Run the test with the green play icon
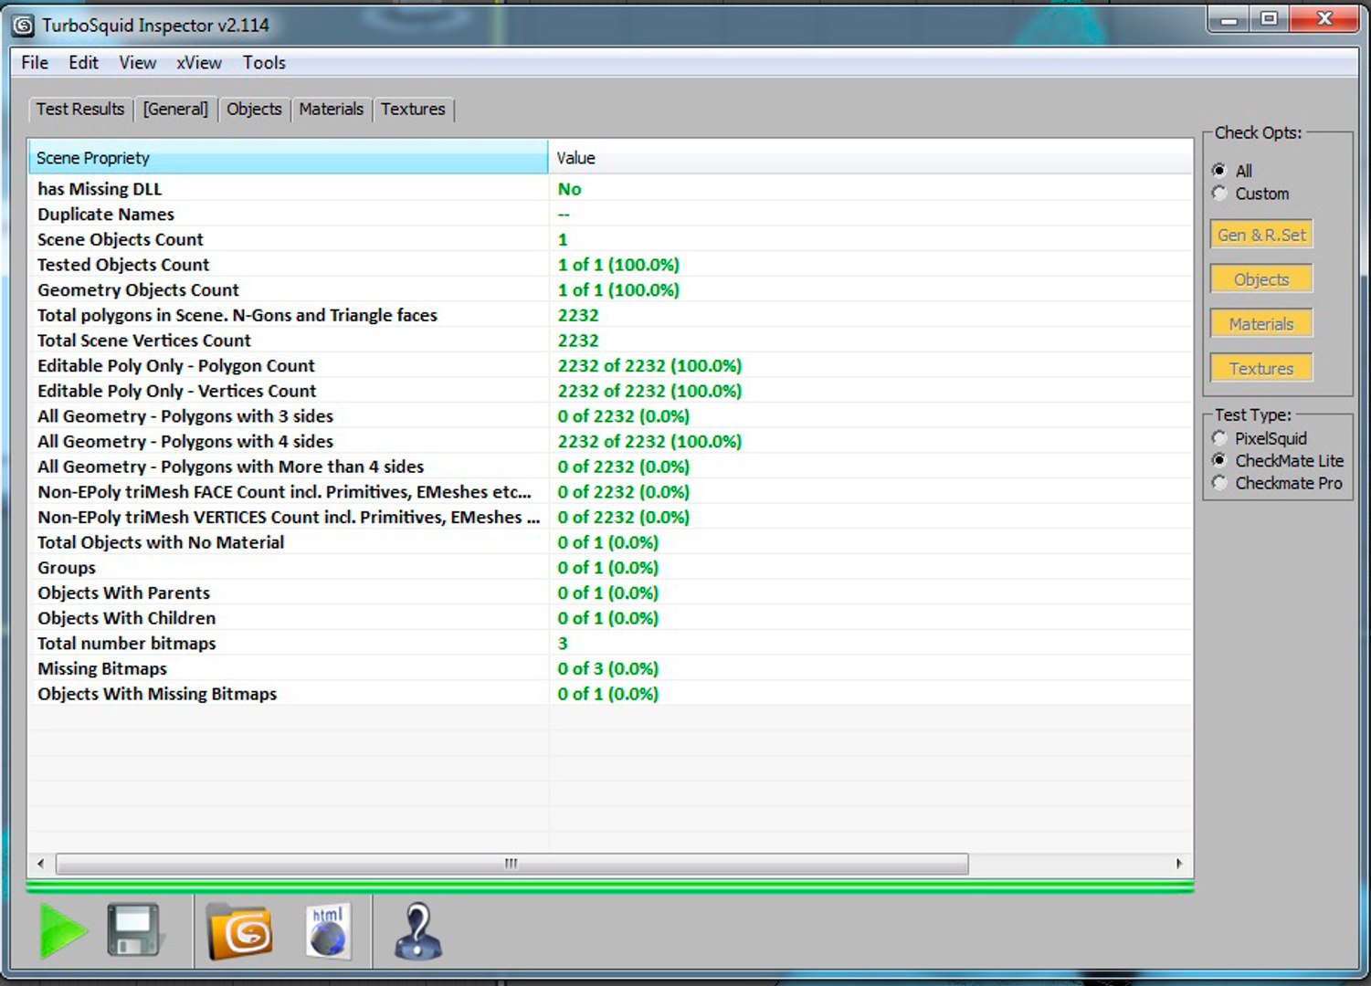Screen dimensions: 1371x986 point(62,930)
